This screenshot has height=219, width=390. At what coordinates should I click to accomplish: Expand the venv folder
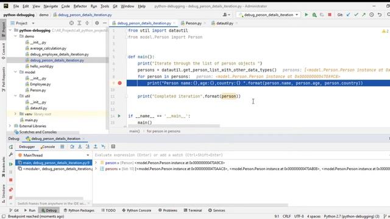coord(15,114)
